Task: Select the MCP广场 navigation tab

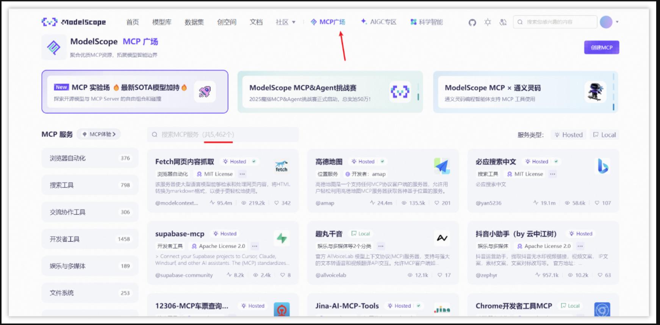Action: coord(328,22)
